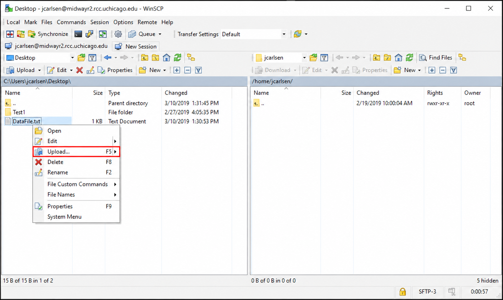This screenshot has width=503, height=300.
Task: Click the Synchronize toolbar button
Action: 48,34
